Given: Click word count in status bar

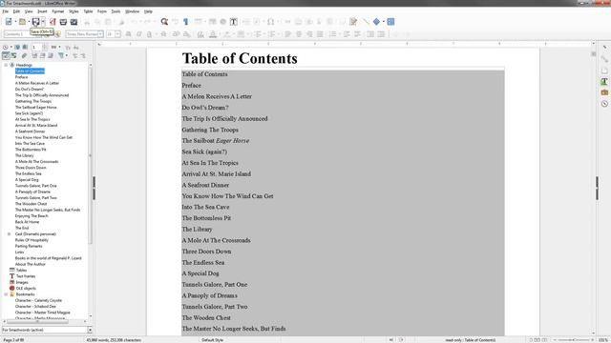Looking at the screenshot, I should point(114,340).
